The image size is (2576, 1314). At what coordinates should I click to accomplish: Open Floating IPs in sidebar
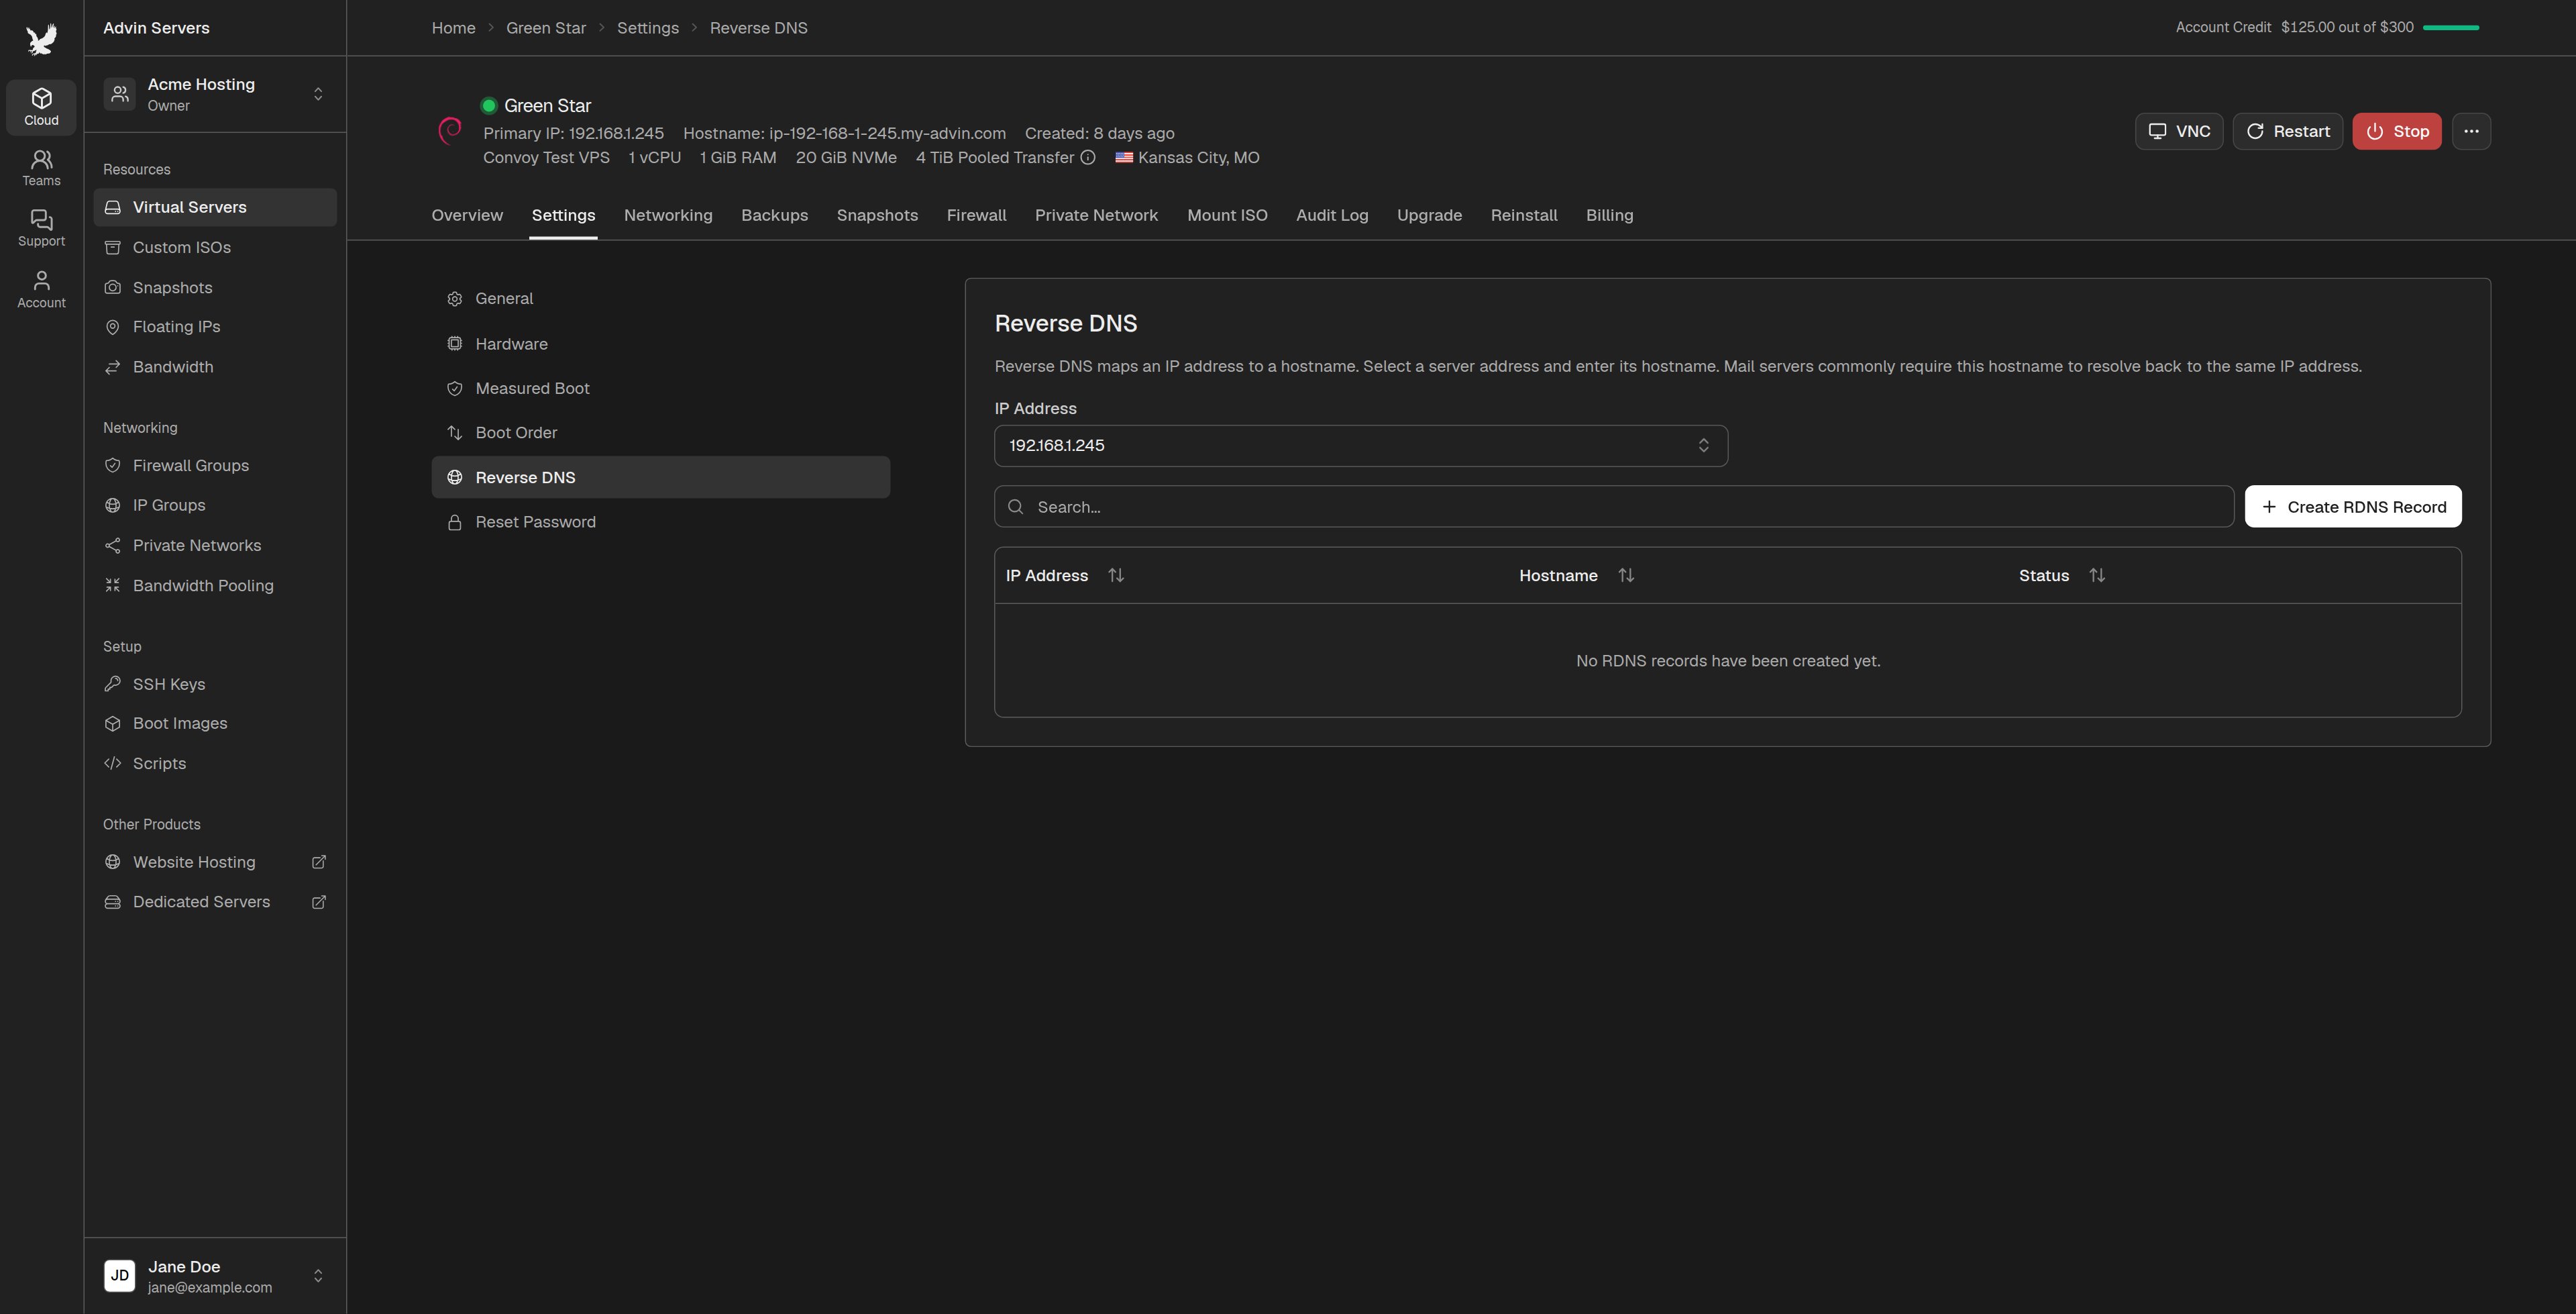[215, 327]
